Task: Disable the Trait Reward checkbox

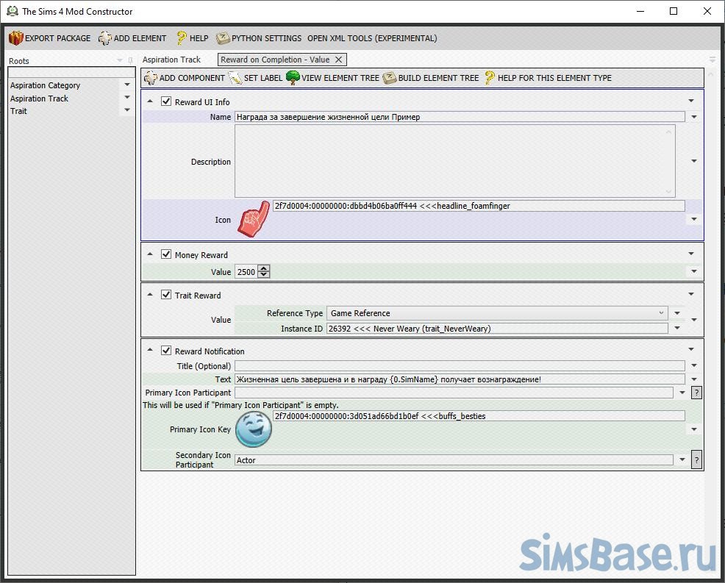Action: (x=166, y=296)
